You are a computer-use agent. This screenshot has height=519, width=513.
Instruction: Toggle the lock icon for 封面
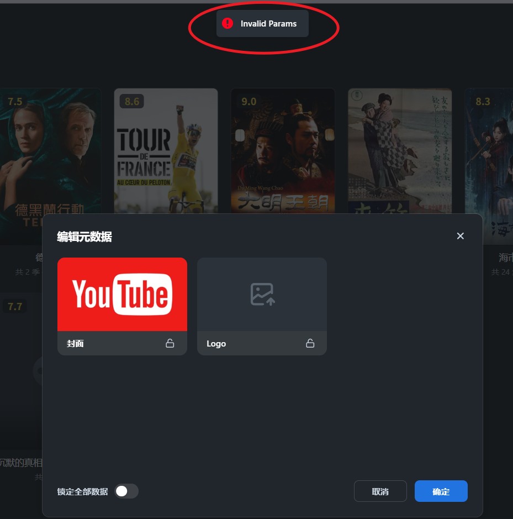point(170,343)
